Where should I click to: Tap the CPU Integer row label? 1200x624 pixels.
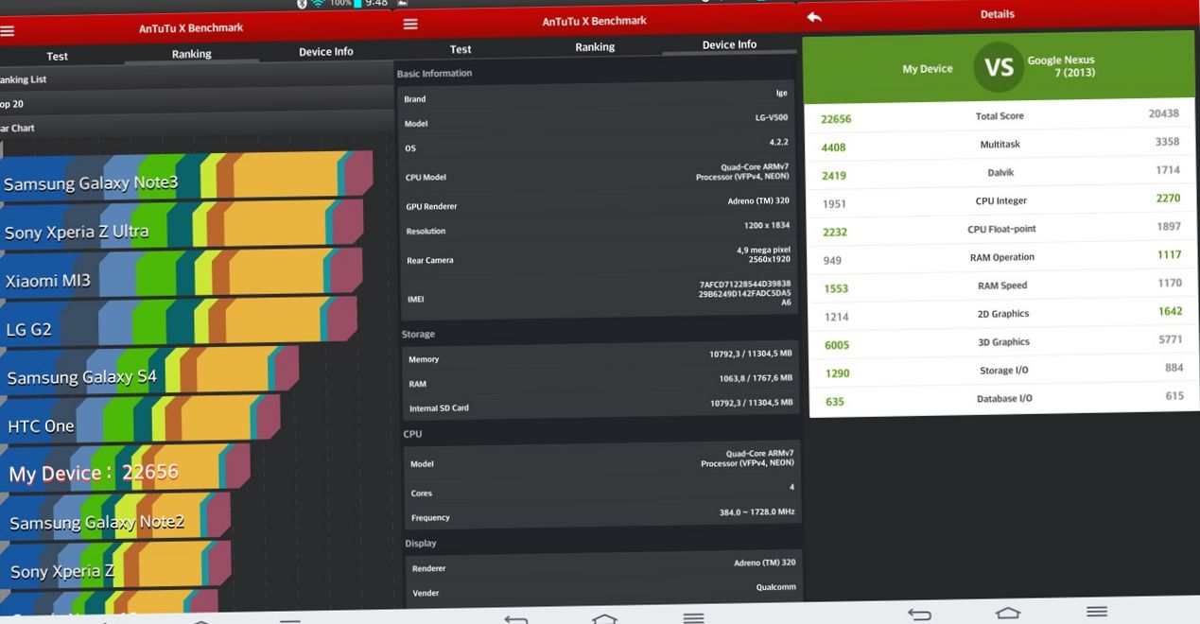coord(1000,201)
